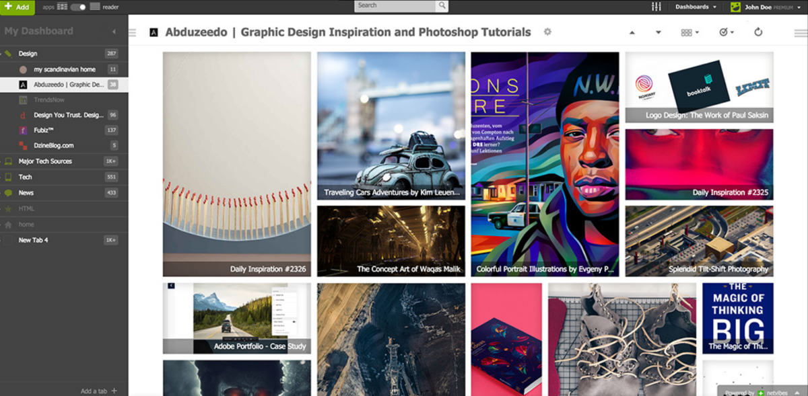Open the John Doe account menu
The image size is (808, 396).
point(774,7)
